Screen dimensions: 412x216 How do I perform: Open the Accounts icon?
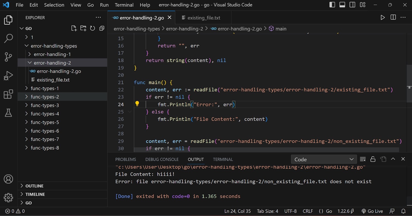click(x=8, y=179)
